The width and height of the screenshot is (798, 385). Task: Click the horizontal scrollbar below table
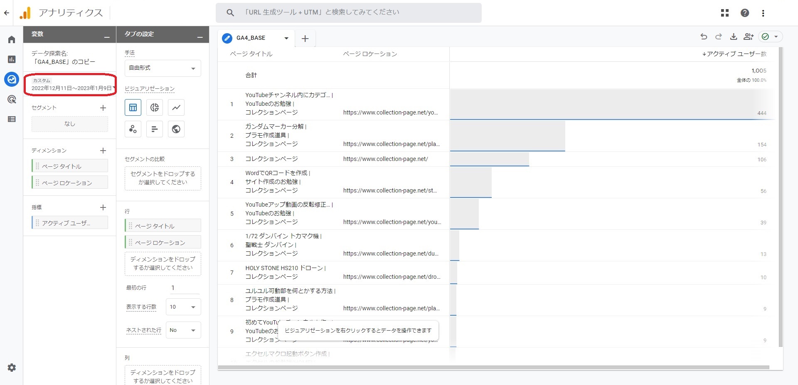tap(494, 368)
